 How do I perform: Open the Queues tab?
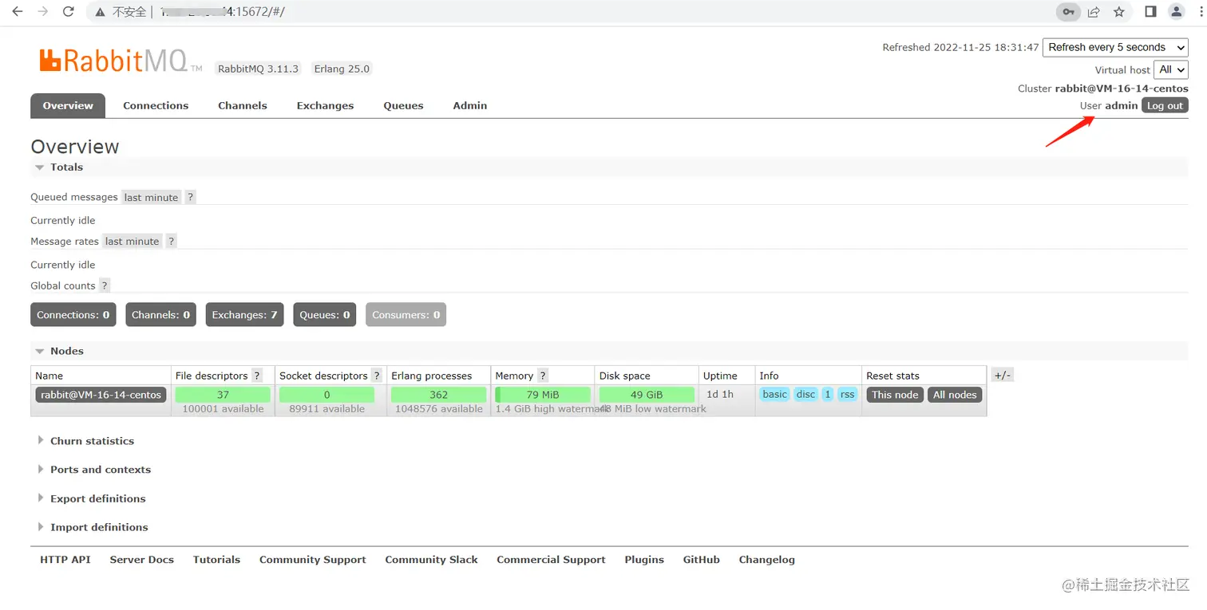pos(403,105)
